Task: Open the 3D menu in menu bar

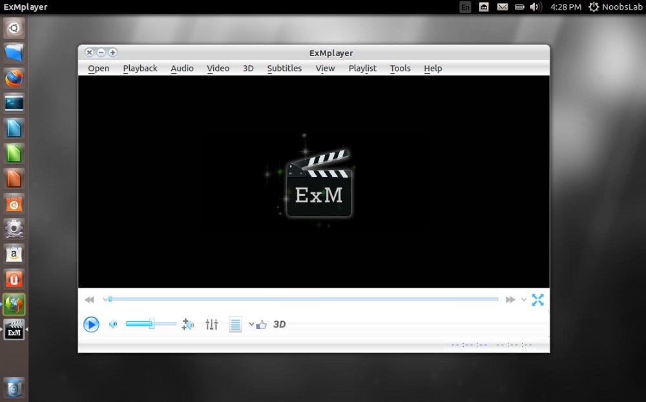Action: pyautogui.click(x=248, y=69)
